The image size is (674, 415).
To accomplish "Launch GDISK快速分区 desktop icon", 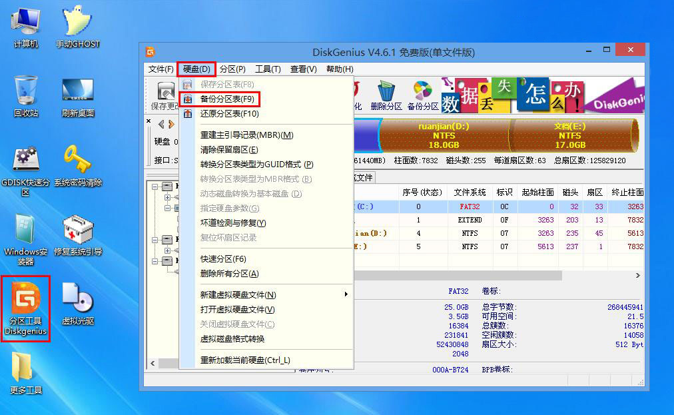I will click(26, 171).
